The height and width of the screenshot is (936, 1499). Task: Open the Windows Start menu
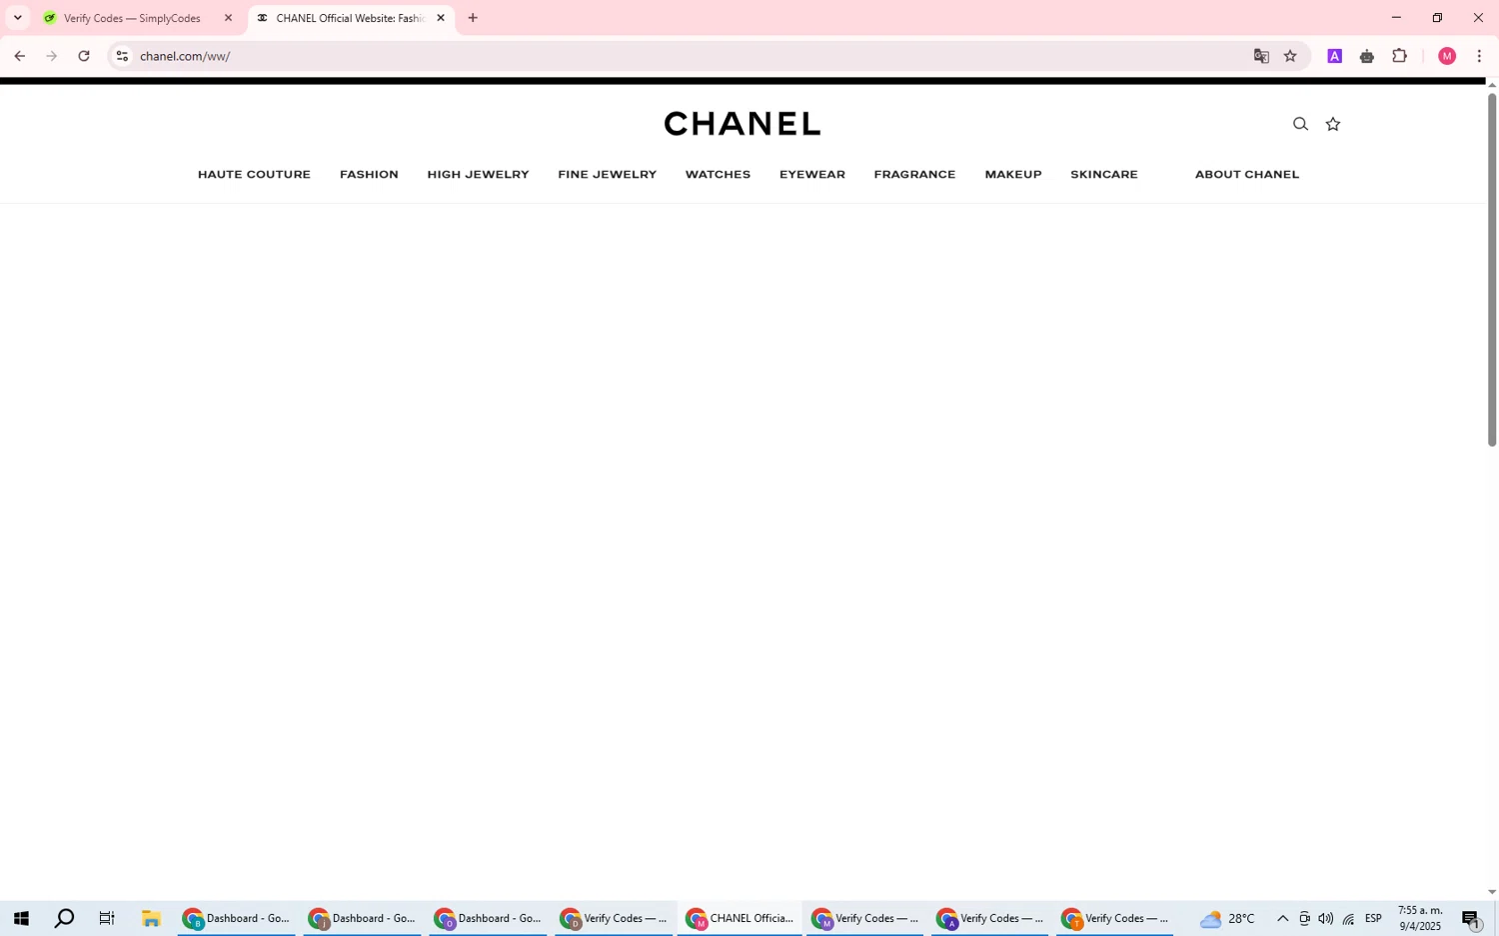pyautogui.click(x=21, y=919)
